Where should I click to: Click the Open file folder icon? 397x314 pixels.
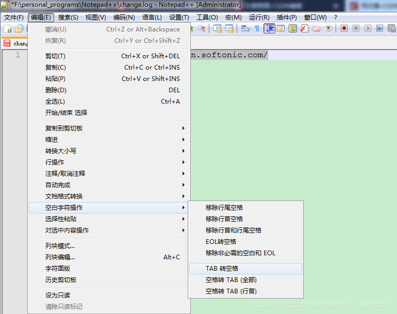coord(19,28)
